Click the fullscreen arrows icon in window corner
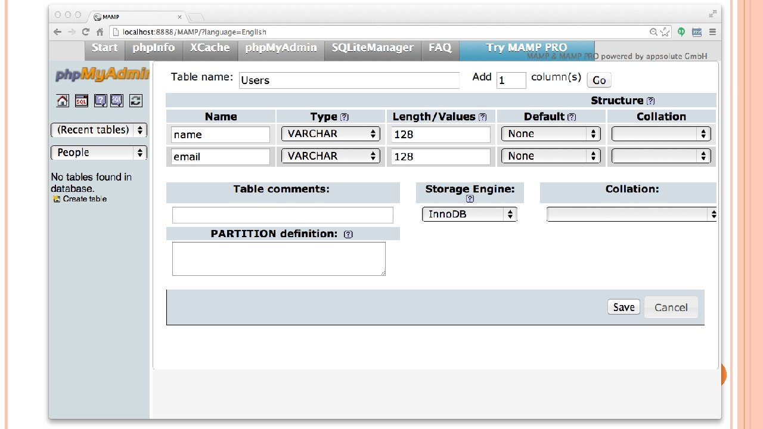Image resolution: width=763 pixels, height=429 pixels. pyautogui.click(x=712, y=14)
